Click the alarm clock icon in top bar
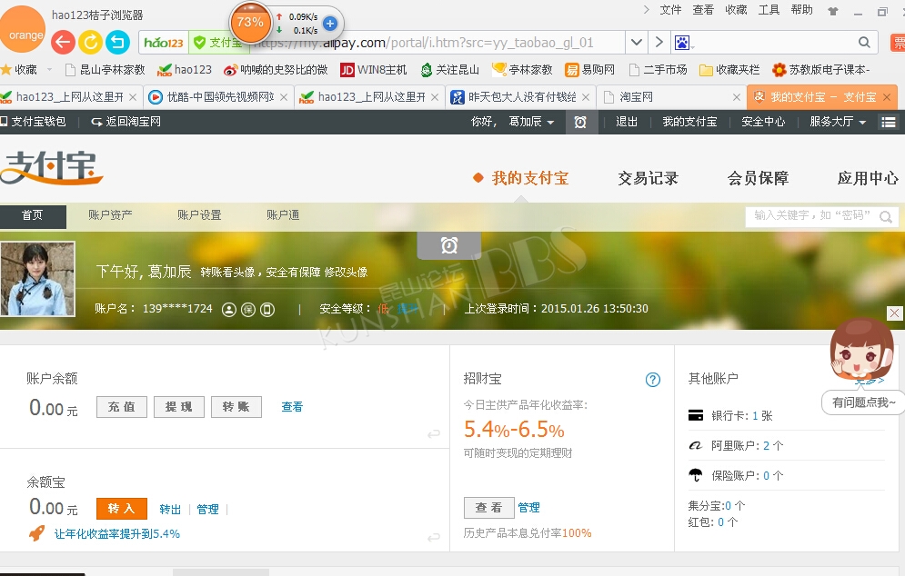Viewport: 905px width, 576px height. pyautogui.click(x=580, y=122)
